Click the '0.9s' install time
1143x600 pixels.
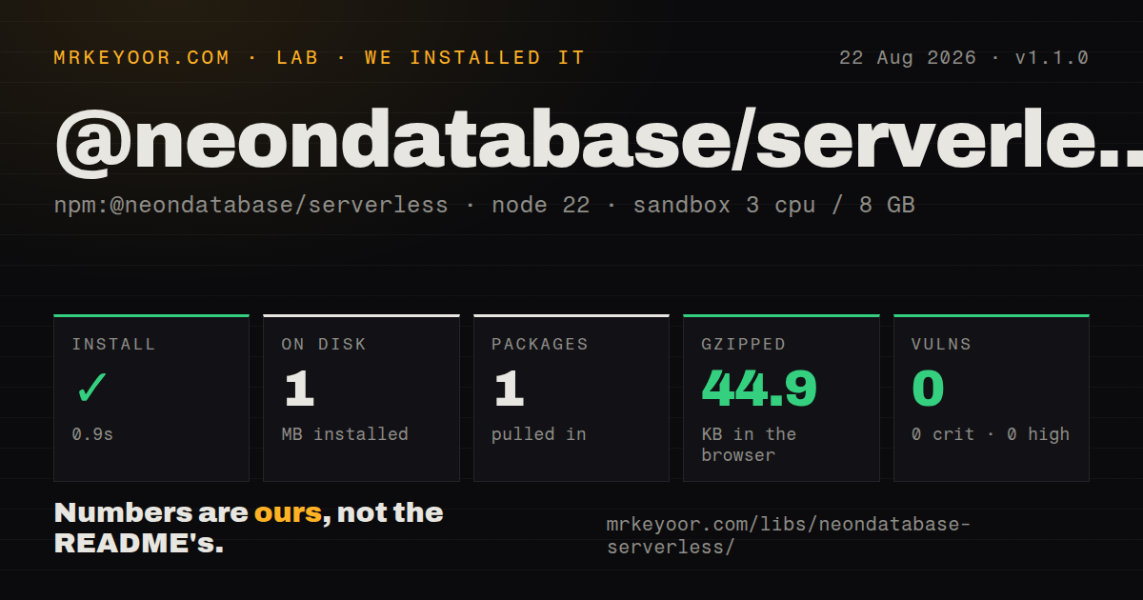(92, 433)
